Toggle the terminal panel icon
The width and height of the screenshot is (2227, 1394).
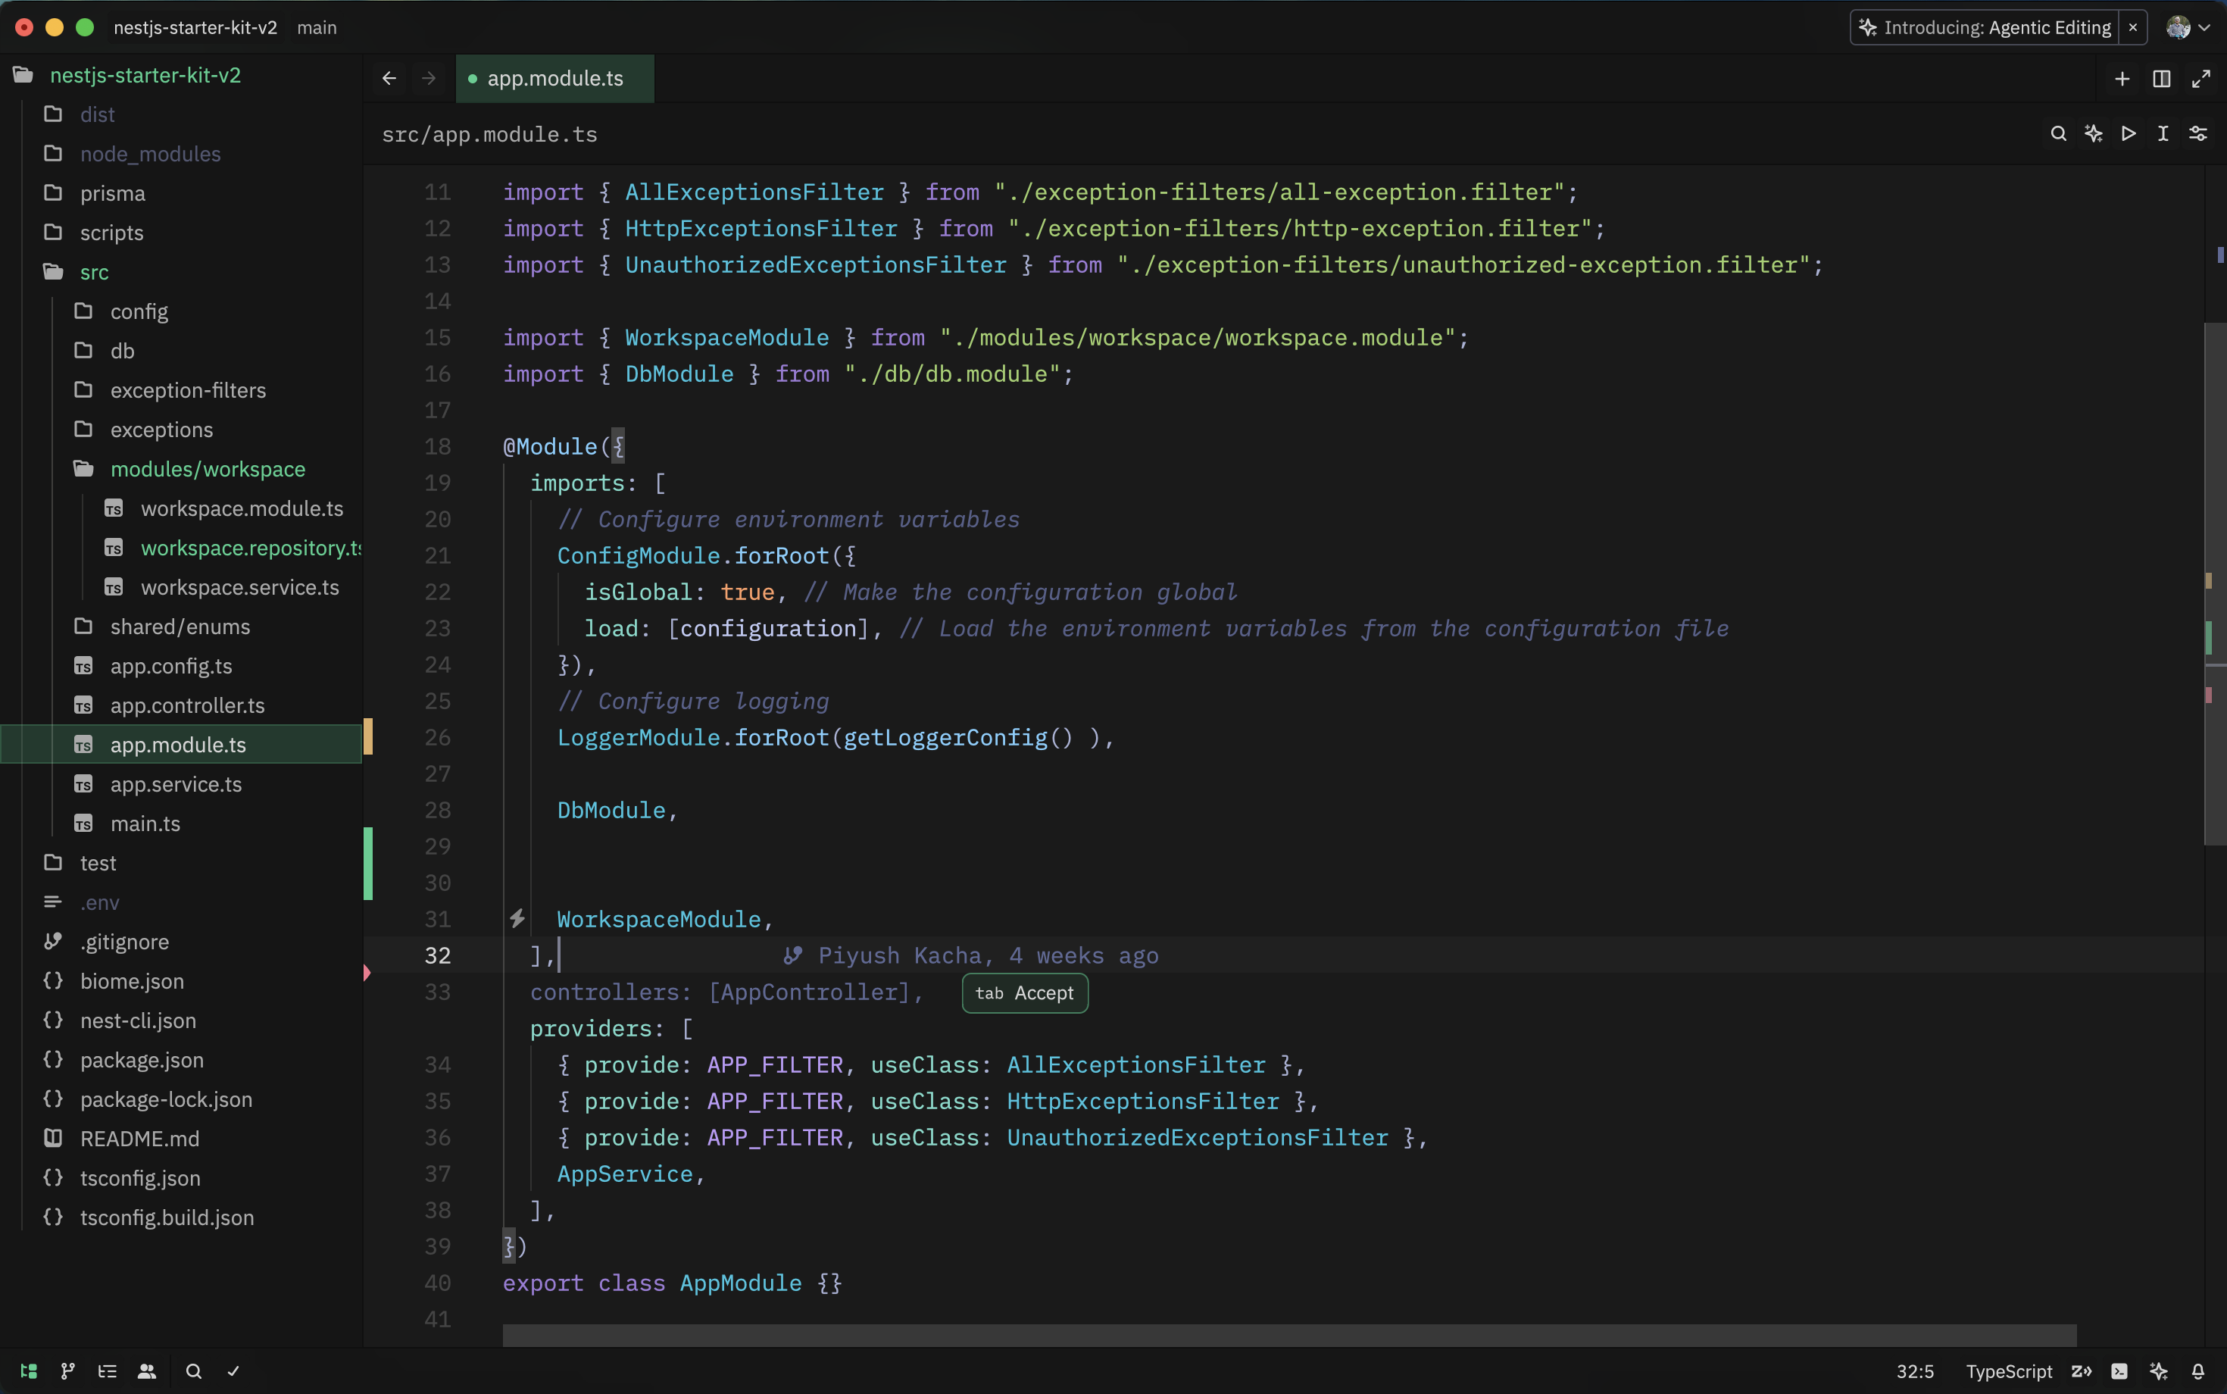pyautogui.click(x=2119, y=1371)
